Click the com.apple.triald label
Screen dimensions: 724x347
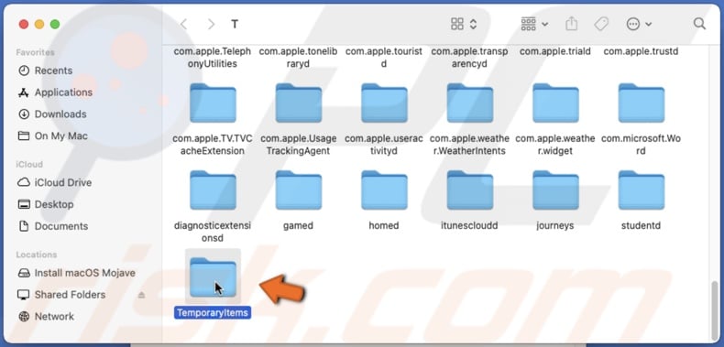pos(555,51)
